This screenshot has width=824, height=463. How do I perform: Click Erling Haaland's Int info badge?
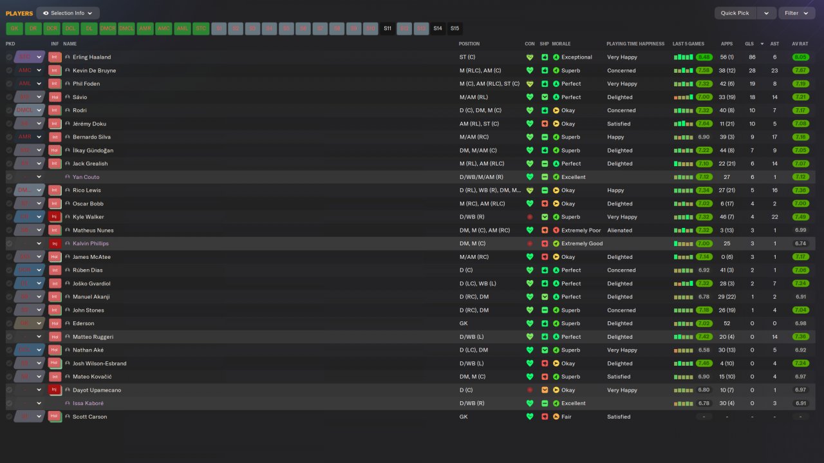[x=55, y=57]
